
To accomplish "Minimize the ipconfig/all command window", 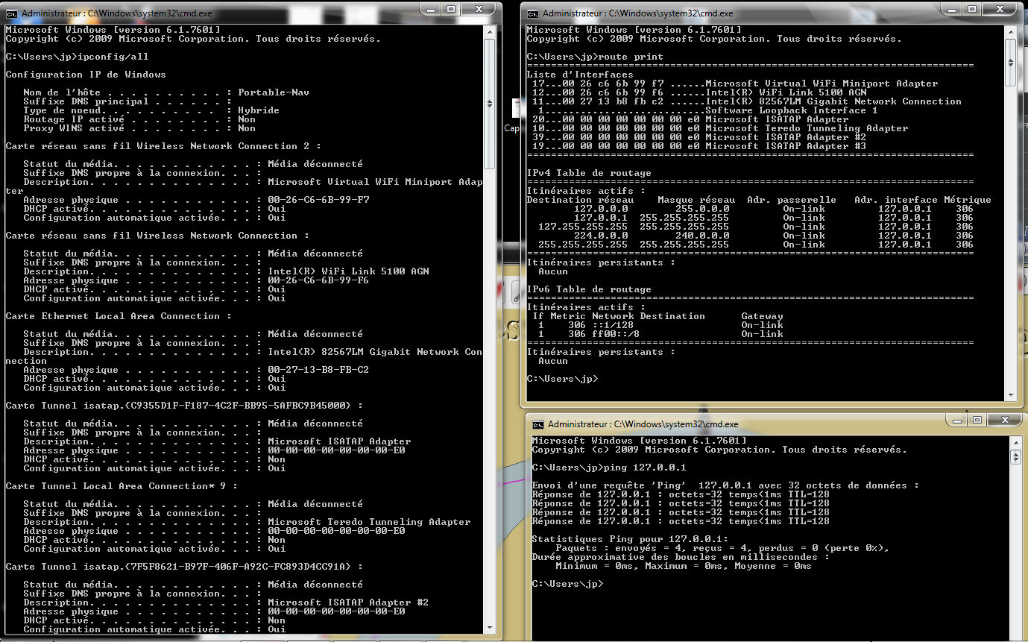I will click(432, 9).
